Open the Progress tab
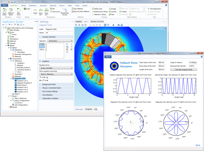Image resolution: width=204 pixels, height=151 pixels. pyautogui.click(x=89, y=109)
